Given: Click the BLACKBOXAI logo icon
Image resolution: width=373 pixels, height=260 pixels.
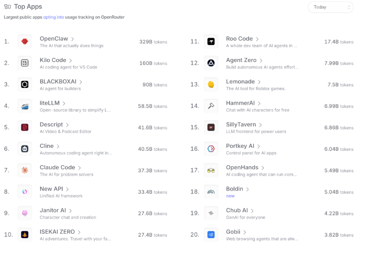Looking at the screenshot, I should pyautogui.click(x=25, y=84).
